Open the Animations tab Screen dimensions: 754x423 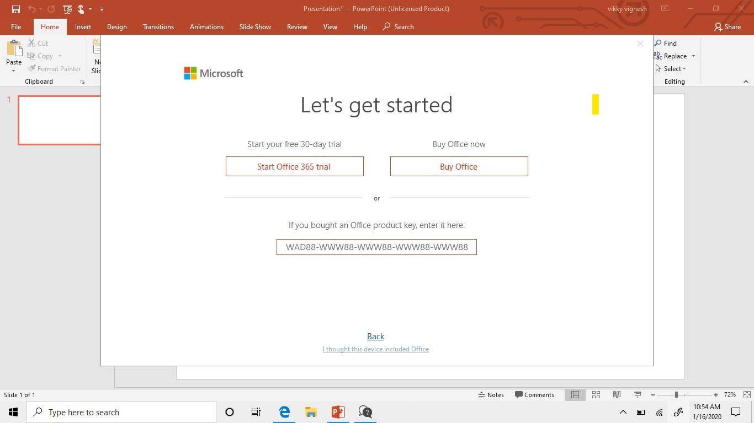206,26
